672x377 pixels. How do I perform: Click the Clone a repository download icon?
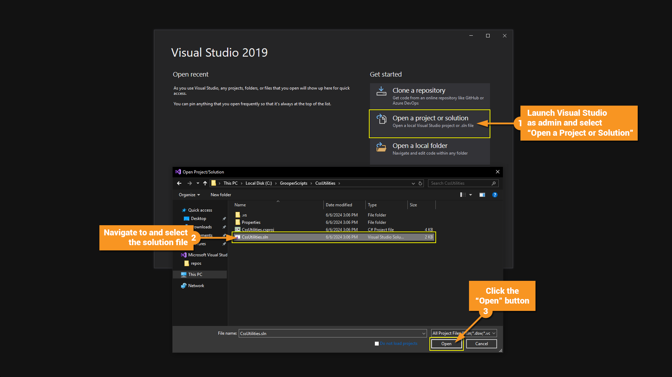click(381, 91)
